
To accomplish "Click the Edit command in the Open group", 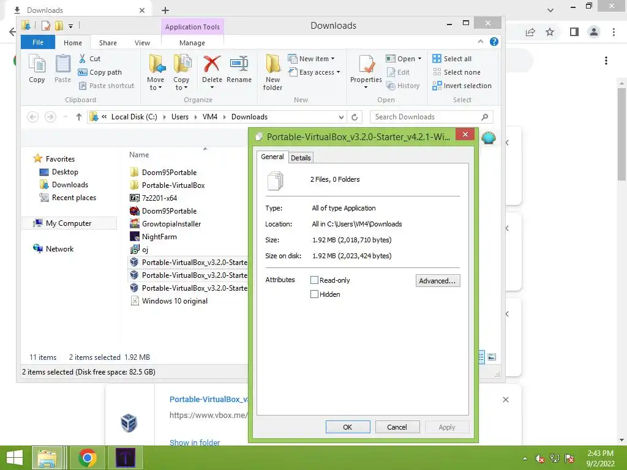I will point(398,72).
